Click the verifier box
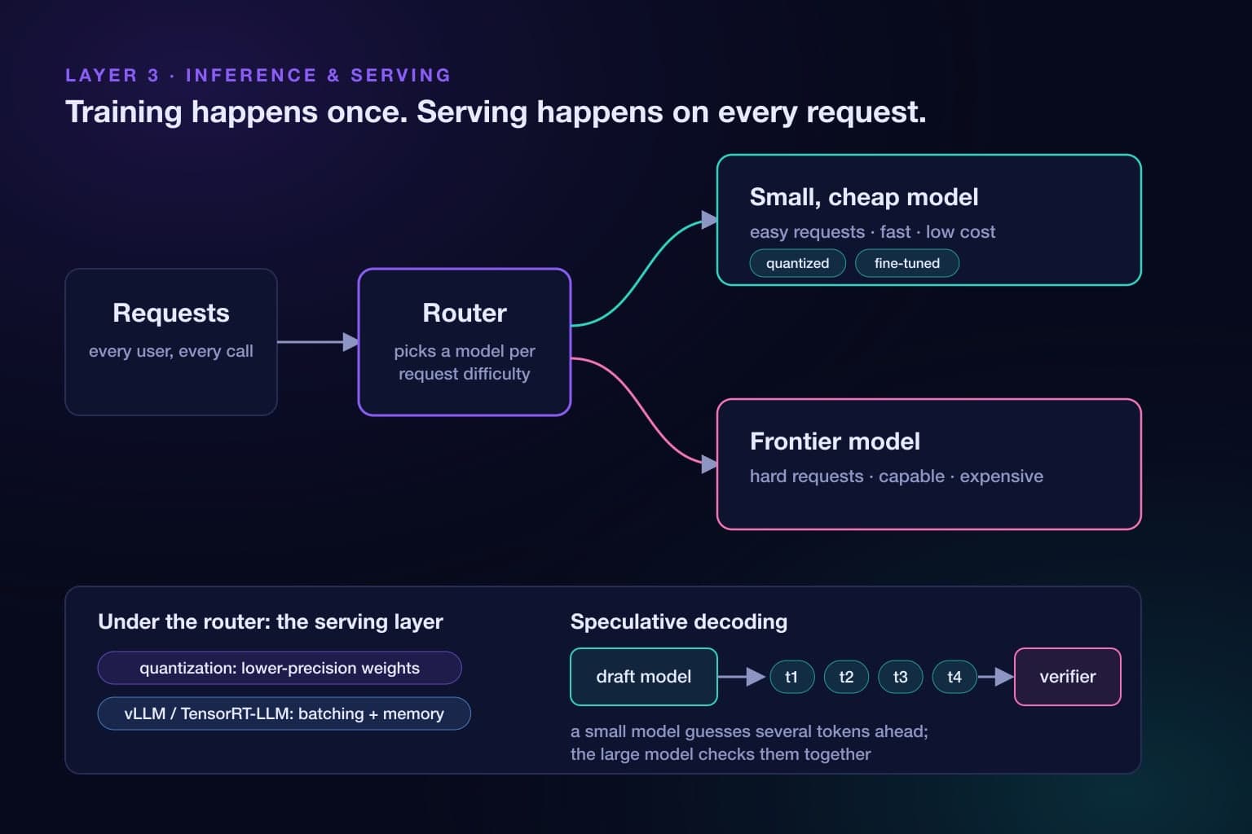The image size is (1252, 834). (1068, 677)
